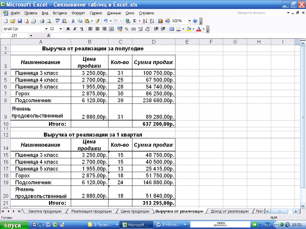Click in the Введите вопрос help box
The height and width of the screenshot is (229, 306).
pos(261,13)
